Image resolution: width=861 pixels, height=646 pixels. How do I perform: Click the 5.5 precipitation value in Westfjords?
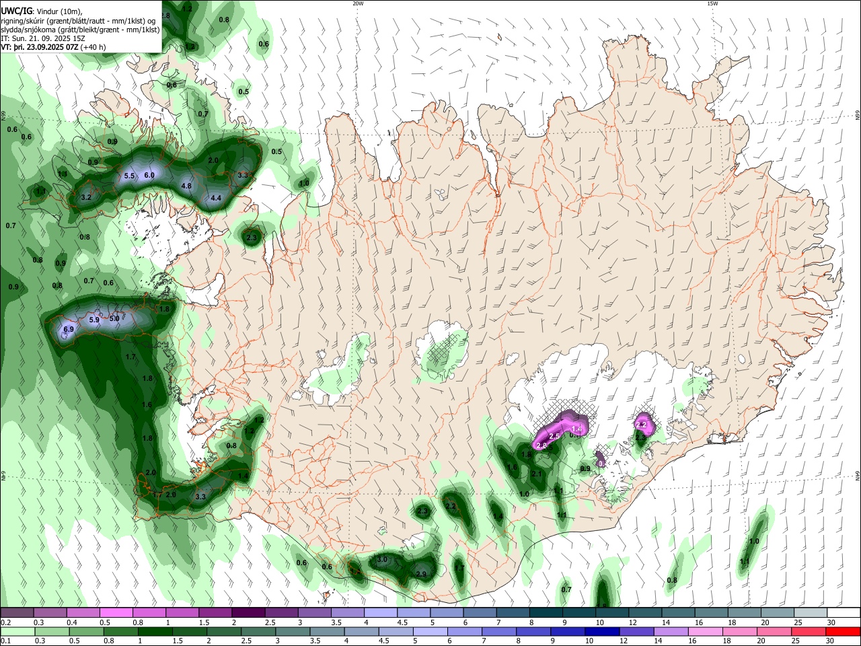[x=130, y=176]
